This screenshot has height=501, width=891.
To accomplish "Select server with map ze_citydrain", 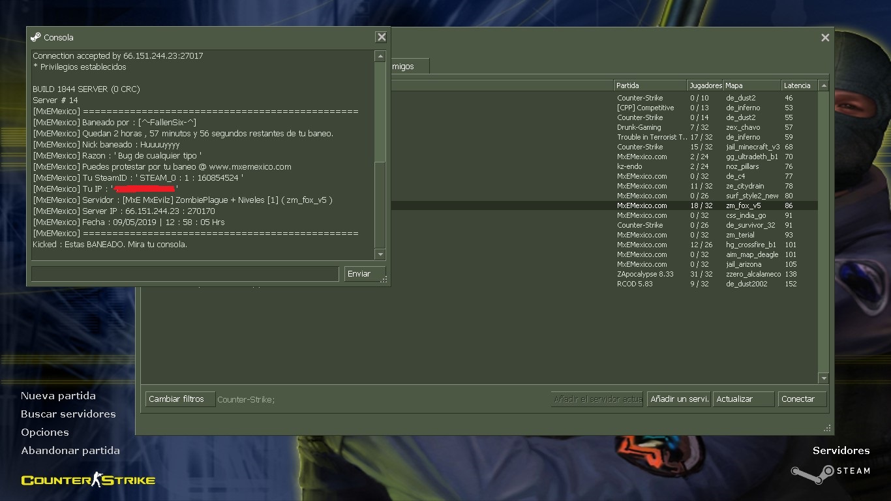I will pyautogui.click(x=603, y=186).
